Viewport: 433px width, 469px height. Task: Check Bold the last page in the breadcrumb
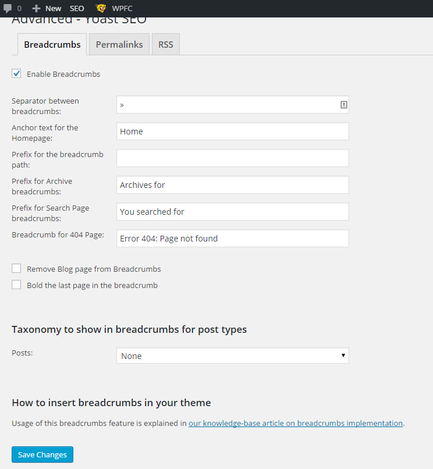point(16,285)
